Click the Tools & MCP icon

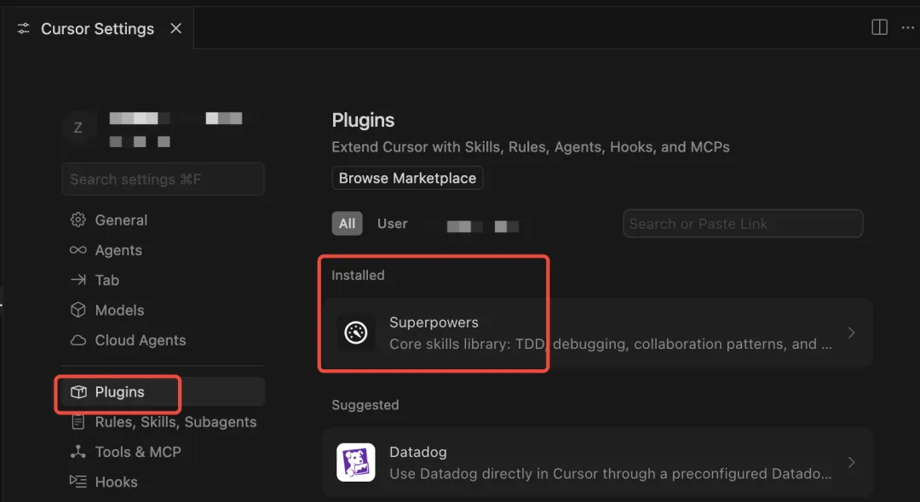(78, 452)
